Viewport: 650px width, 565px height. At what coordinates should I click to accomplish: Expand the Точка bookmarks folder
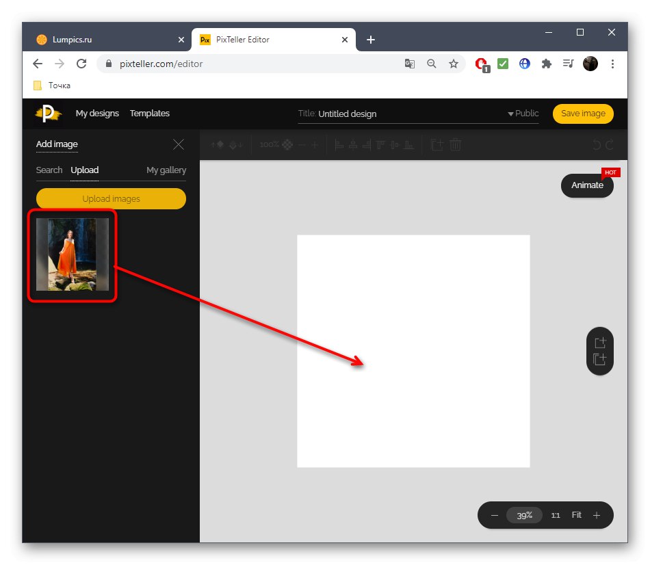tap(51, 85)
